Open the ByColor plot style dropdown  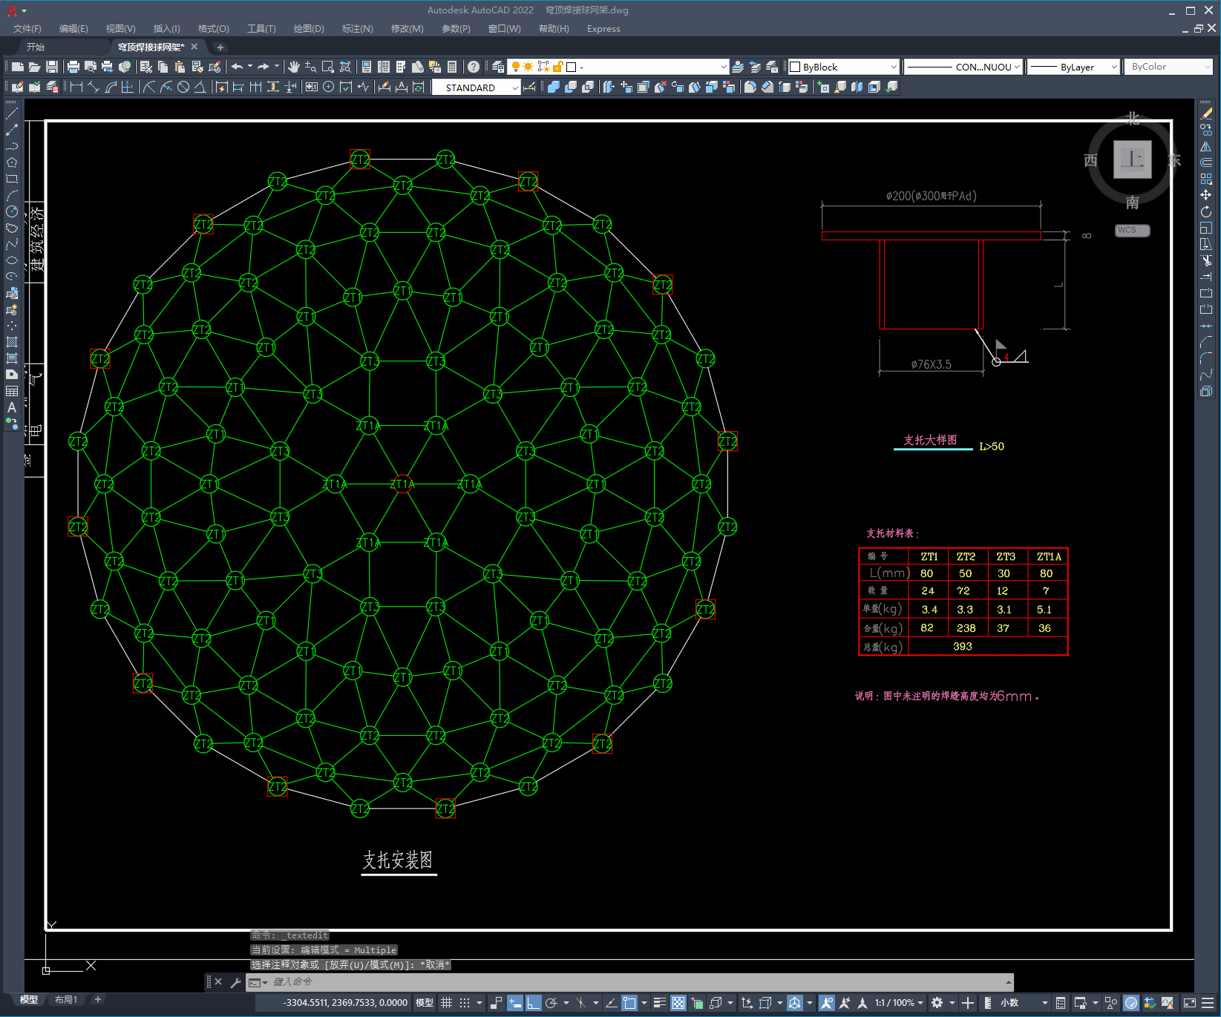[x=1206, y=67]
